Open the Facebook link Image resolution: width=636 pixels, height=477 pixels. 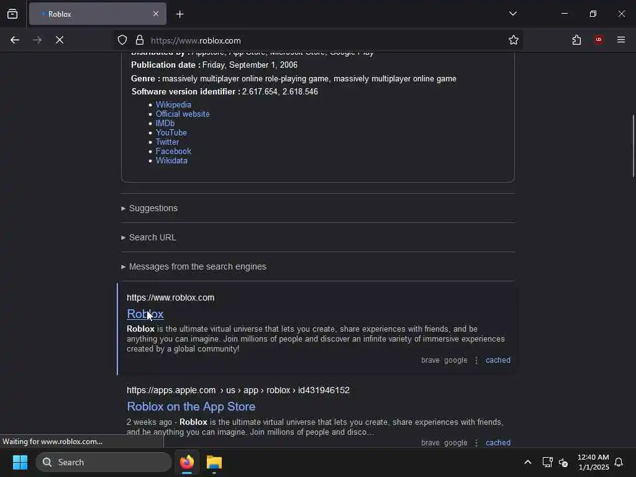[173, 152]
